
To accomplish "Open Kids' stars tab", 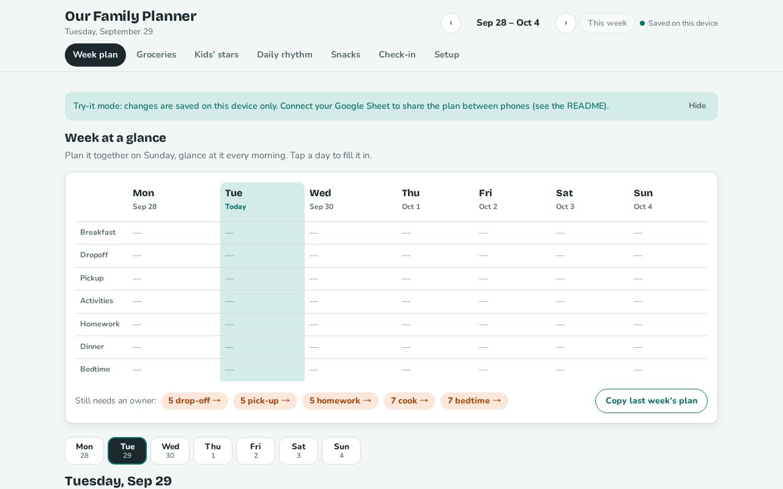I will pos(217,55).
